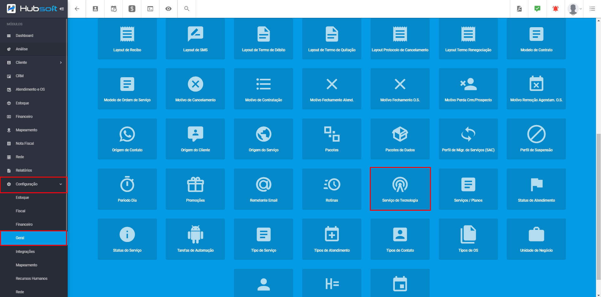The image size is (601, 297).
Task: Open Motivo Perda Crm/Prospecto tile
Action: [x=468, y=89]
